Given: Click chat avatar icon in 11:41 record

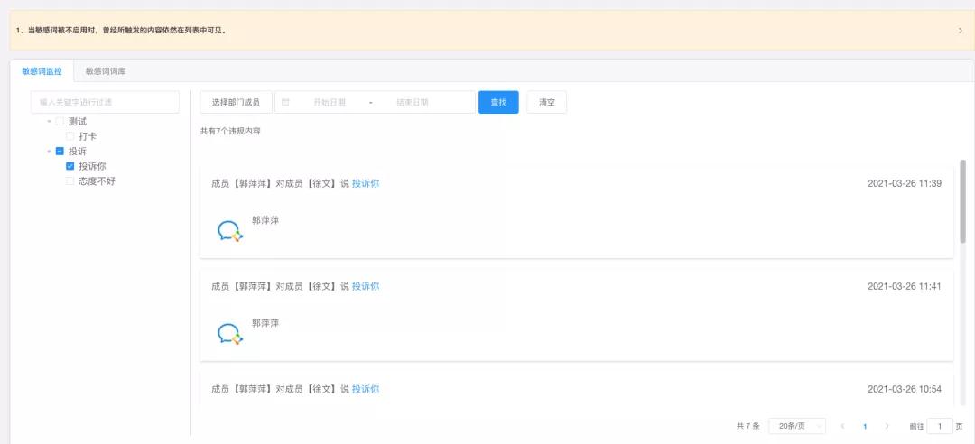Looking at the screenshot, I should point(230,333).
